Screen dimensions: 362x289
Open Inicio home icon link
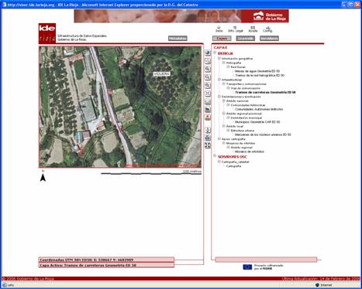(219, 29)
